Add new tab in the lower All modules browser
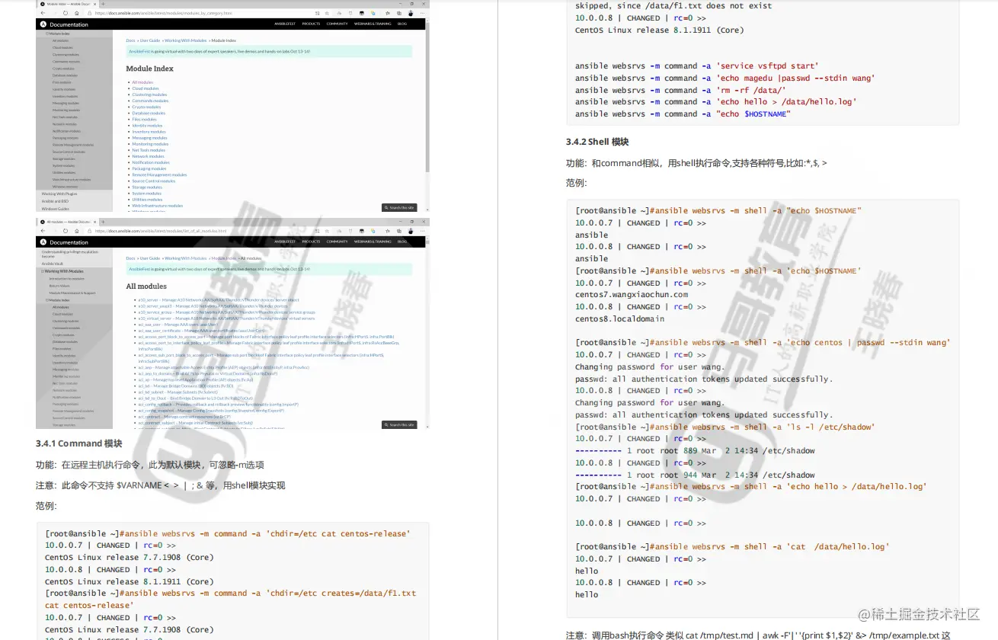The height and width of the screenshot is (640, 998). [x=103, y=222]
